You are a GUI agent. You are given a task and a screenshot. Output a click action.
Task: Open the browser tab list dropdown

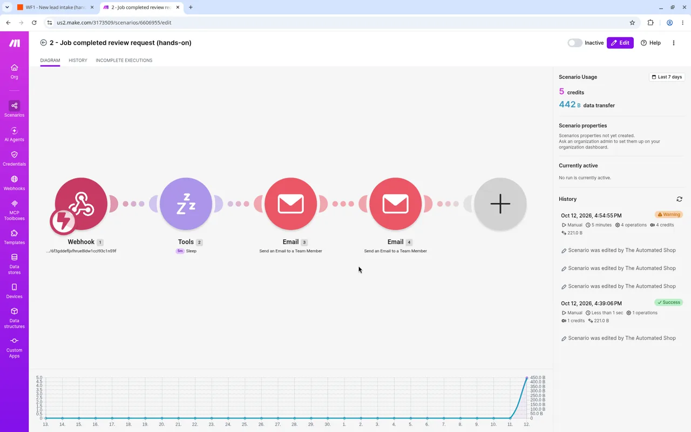(x=7, y=8)
